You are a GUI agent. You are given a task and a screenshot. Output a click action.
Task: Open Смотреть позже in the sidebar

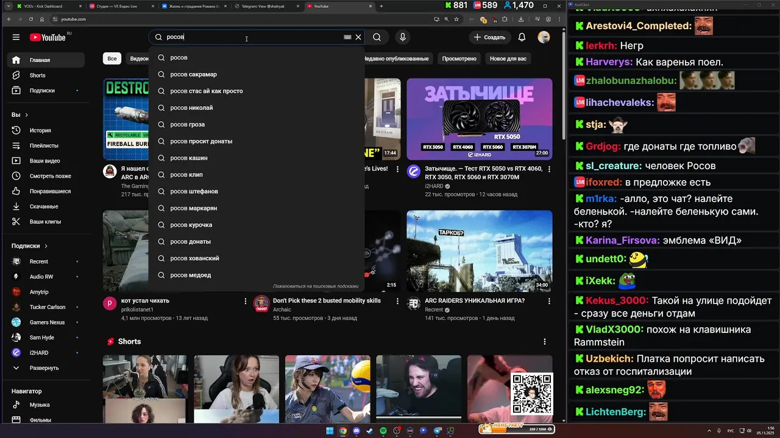coord(46,176)
